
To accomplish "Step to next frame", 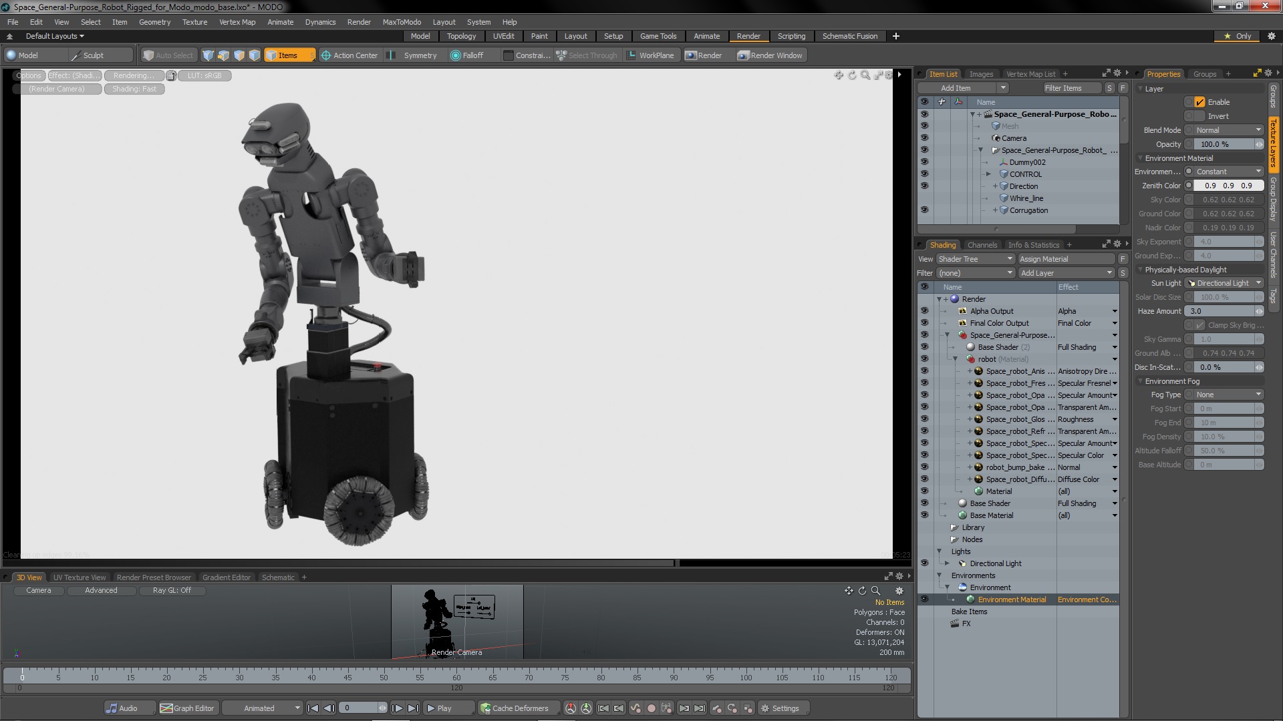I will point(397,708).
